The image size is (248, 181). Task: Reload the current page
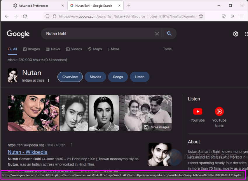25,16
